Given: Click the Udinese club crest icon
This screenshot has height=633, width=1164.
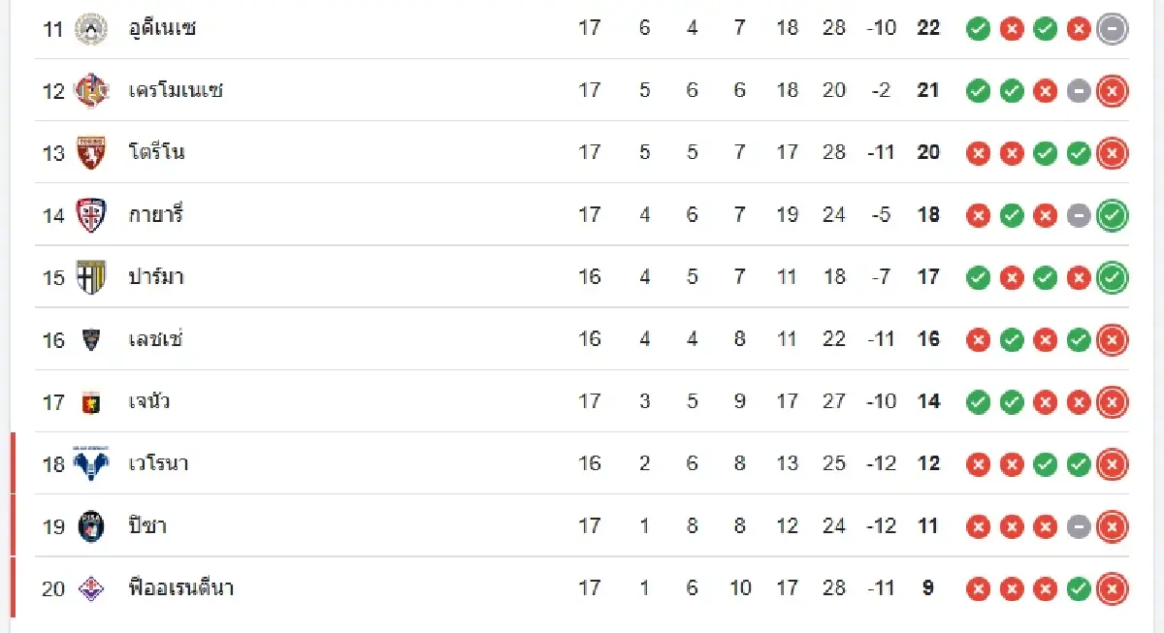Looking at the screenshot, I should pyautogui.click(x=91, y=28).
